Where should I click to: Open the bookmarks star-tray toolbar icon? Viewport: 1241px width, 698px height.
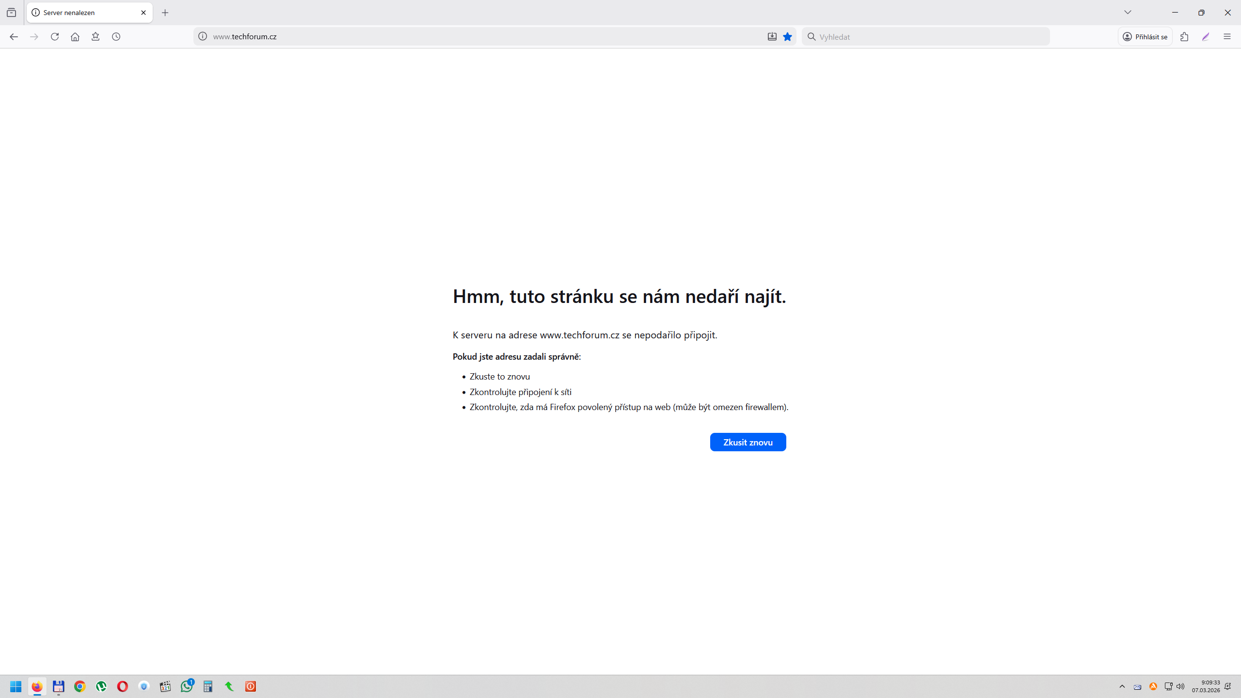click(95, 36)
